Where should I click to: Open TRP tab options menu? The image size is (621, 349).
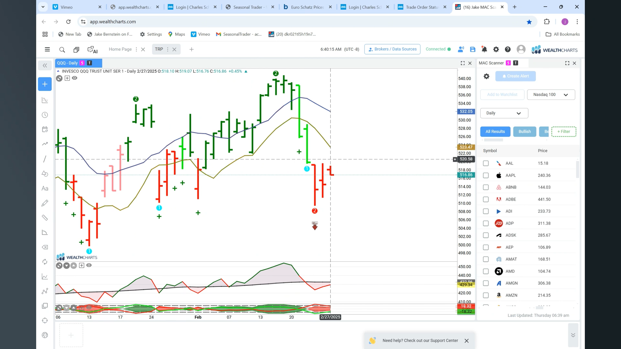click(x=168, y=49)
